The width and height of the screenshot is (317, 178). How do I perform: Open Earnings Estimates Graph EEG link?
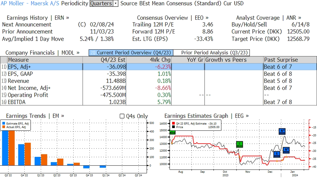(x=206, y=116)
